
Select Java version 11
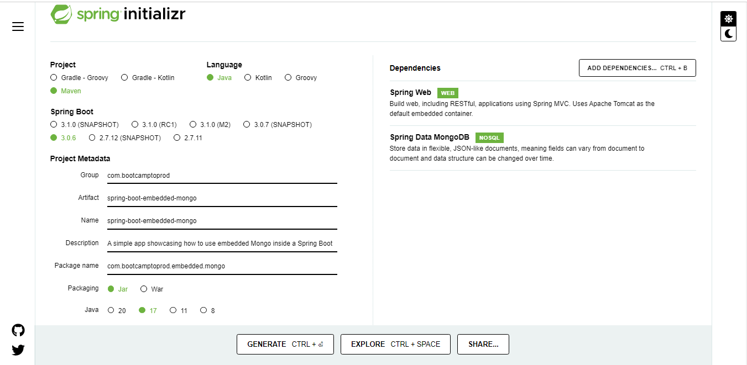pos(173,310)
